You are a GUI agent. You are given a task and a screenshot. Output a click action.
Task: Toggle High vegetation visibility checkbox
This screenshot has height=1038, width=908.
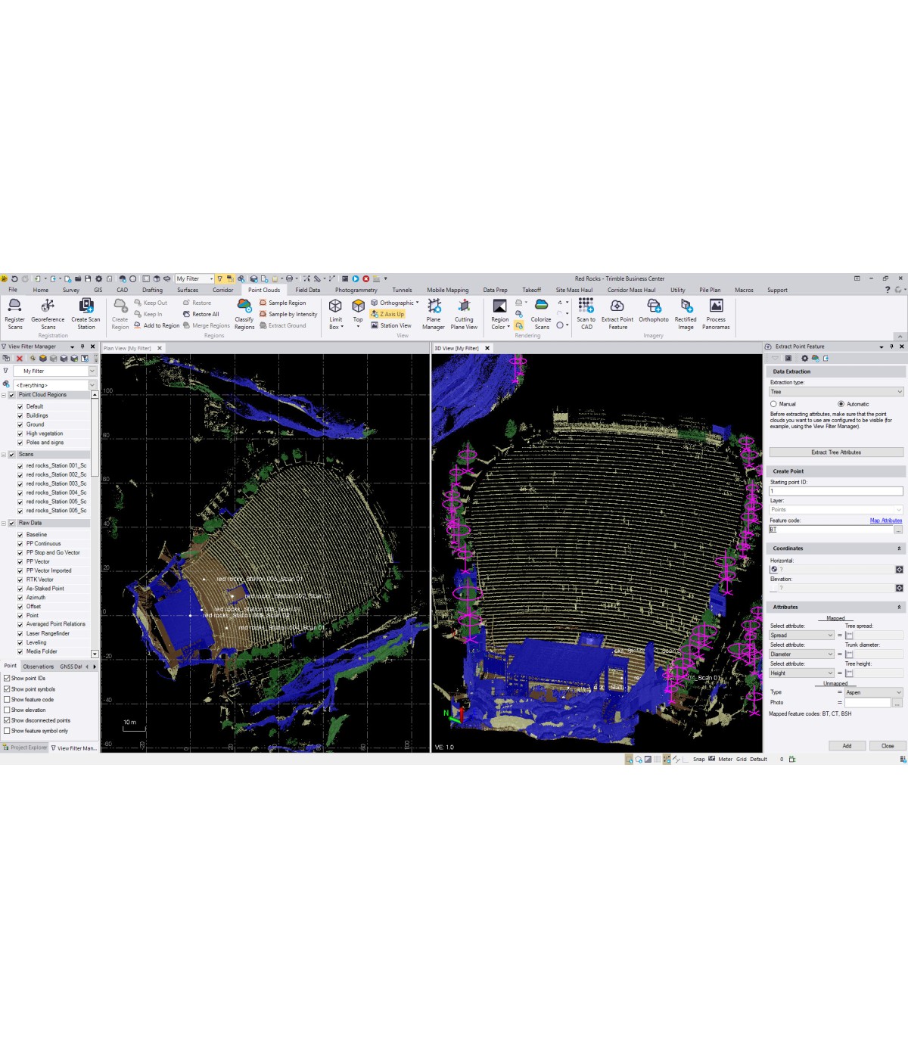(x=20, y=434)
